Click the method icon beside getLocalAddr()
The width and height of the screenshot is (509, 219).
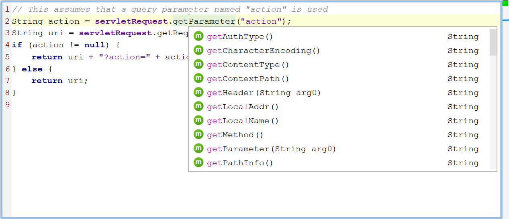pyautogui.click(x=198, y=107)
